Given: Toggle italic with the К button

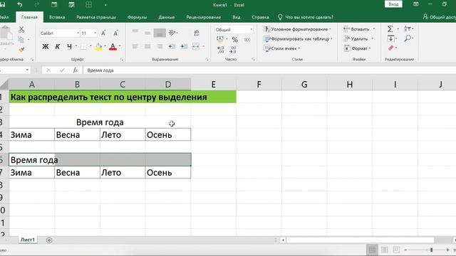Looking at the screenshot, I should (58, 46).
